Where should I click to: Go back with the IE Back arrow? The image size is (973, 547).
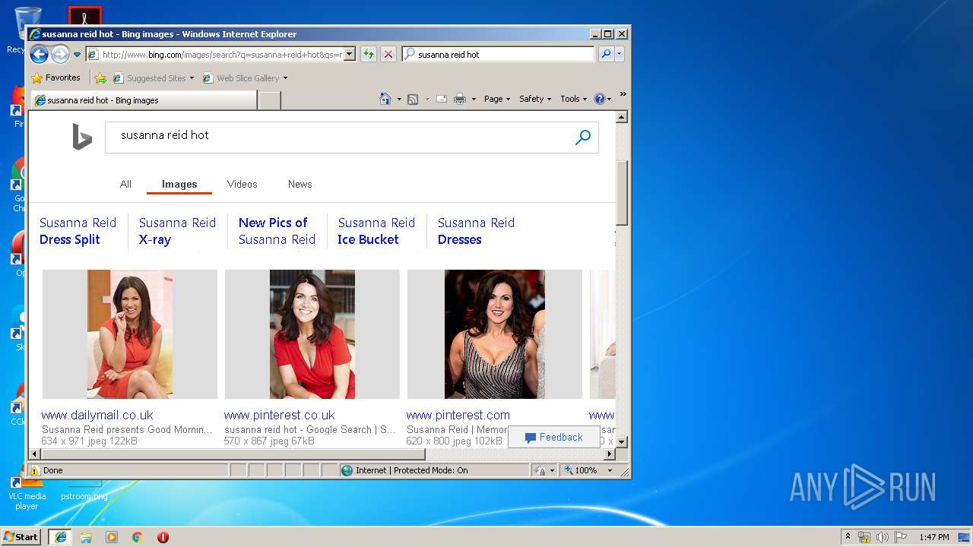(x=39, y=54)
